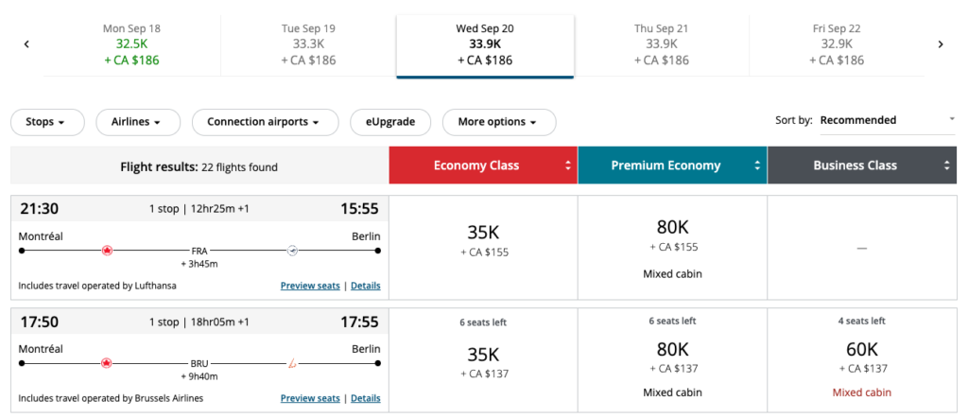Switch to Fri Sep 22 date tab
Viewport: 968px width, 418px height.
tap(838, 44)
